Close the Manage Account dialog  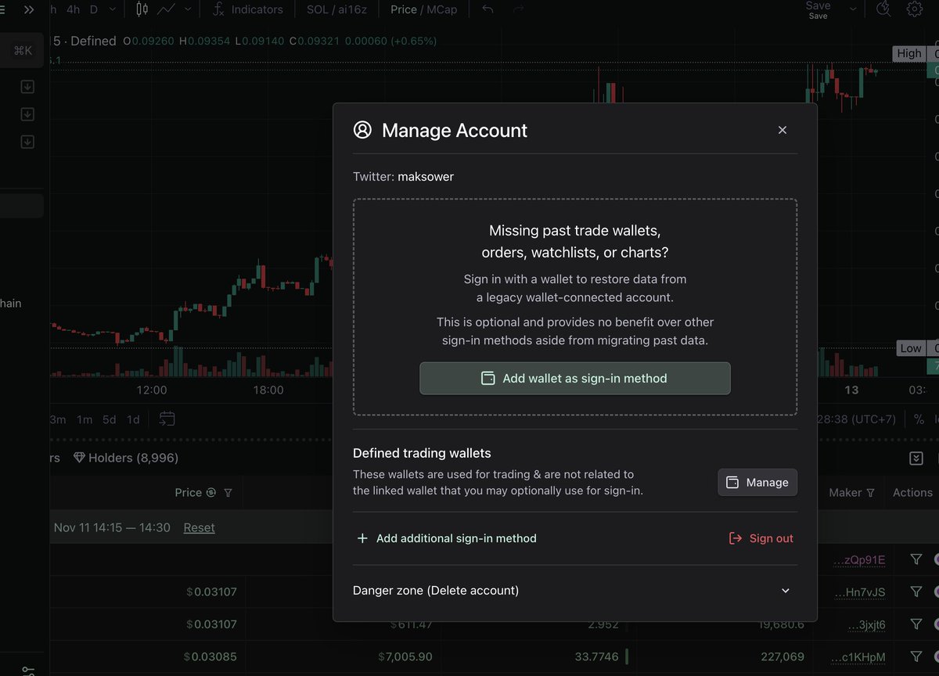[x=782, y=130]
